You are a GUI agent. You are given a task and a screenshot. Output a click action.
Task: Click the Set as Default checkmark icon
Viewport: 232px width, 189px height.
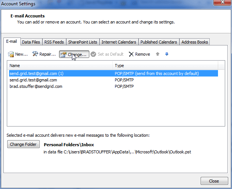(x=93, y=55)
